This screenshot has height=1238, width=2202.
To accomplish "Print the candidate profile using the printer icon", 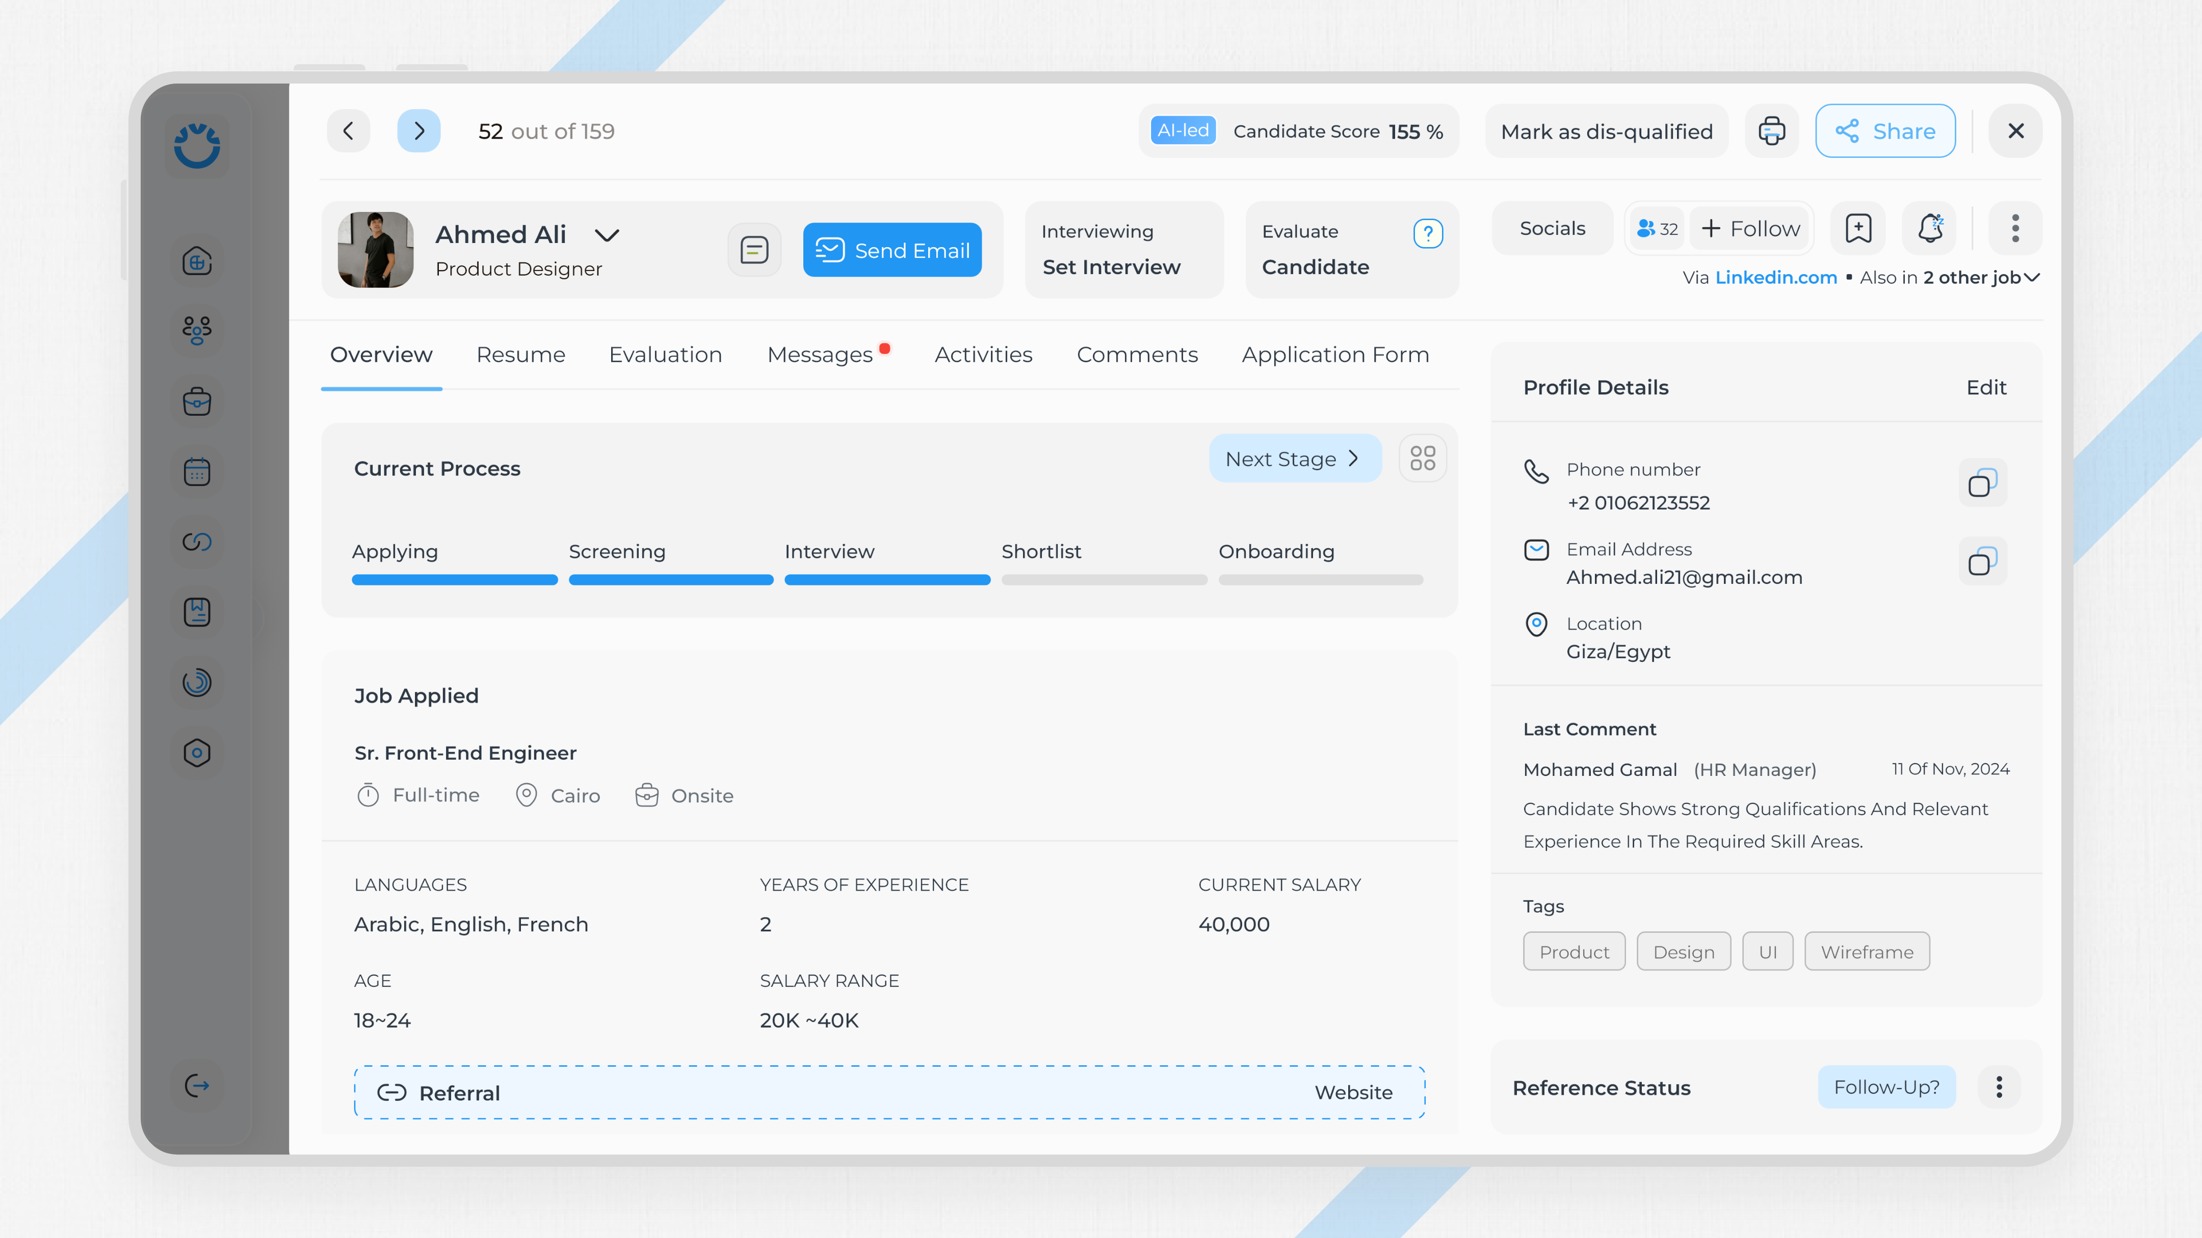I will pos(1771,131).
